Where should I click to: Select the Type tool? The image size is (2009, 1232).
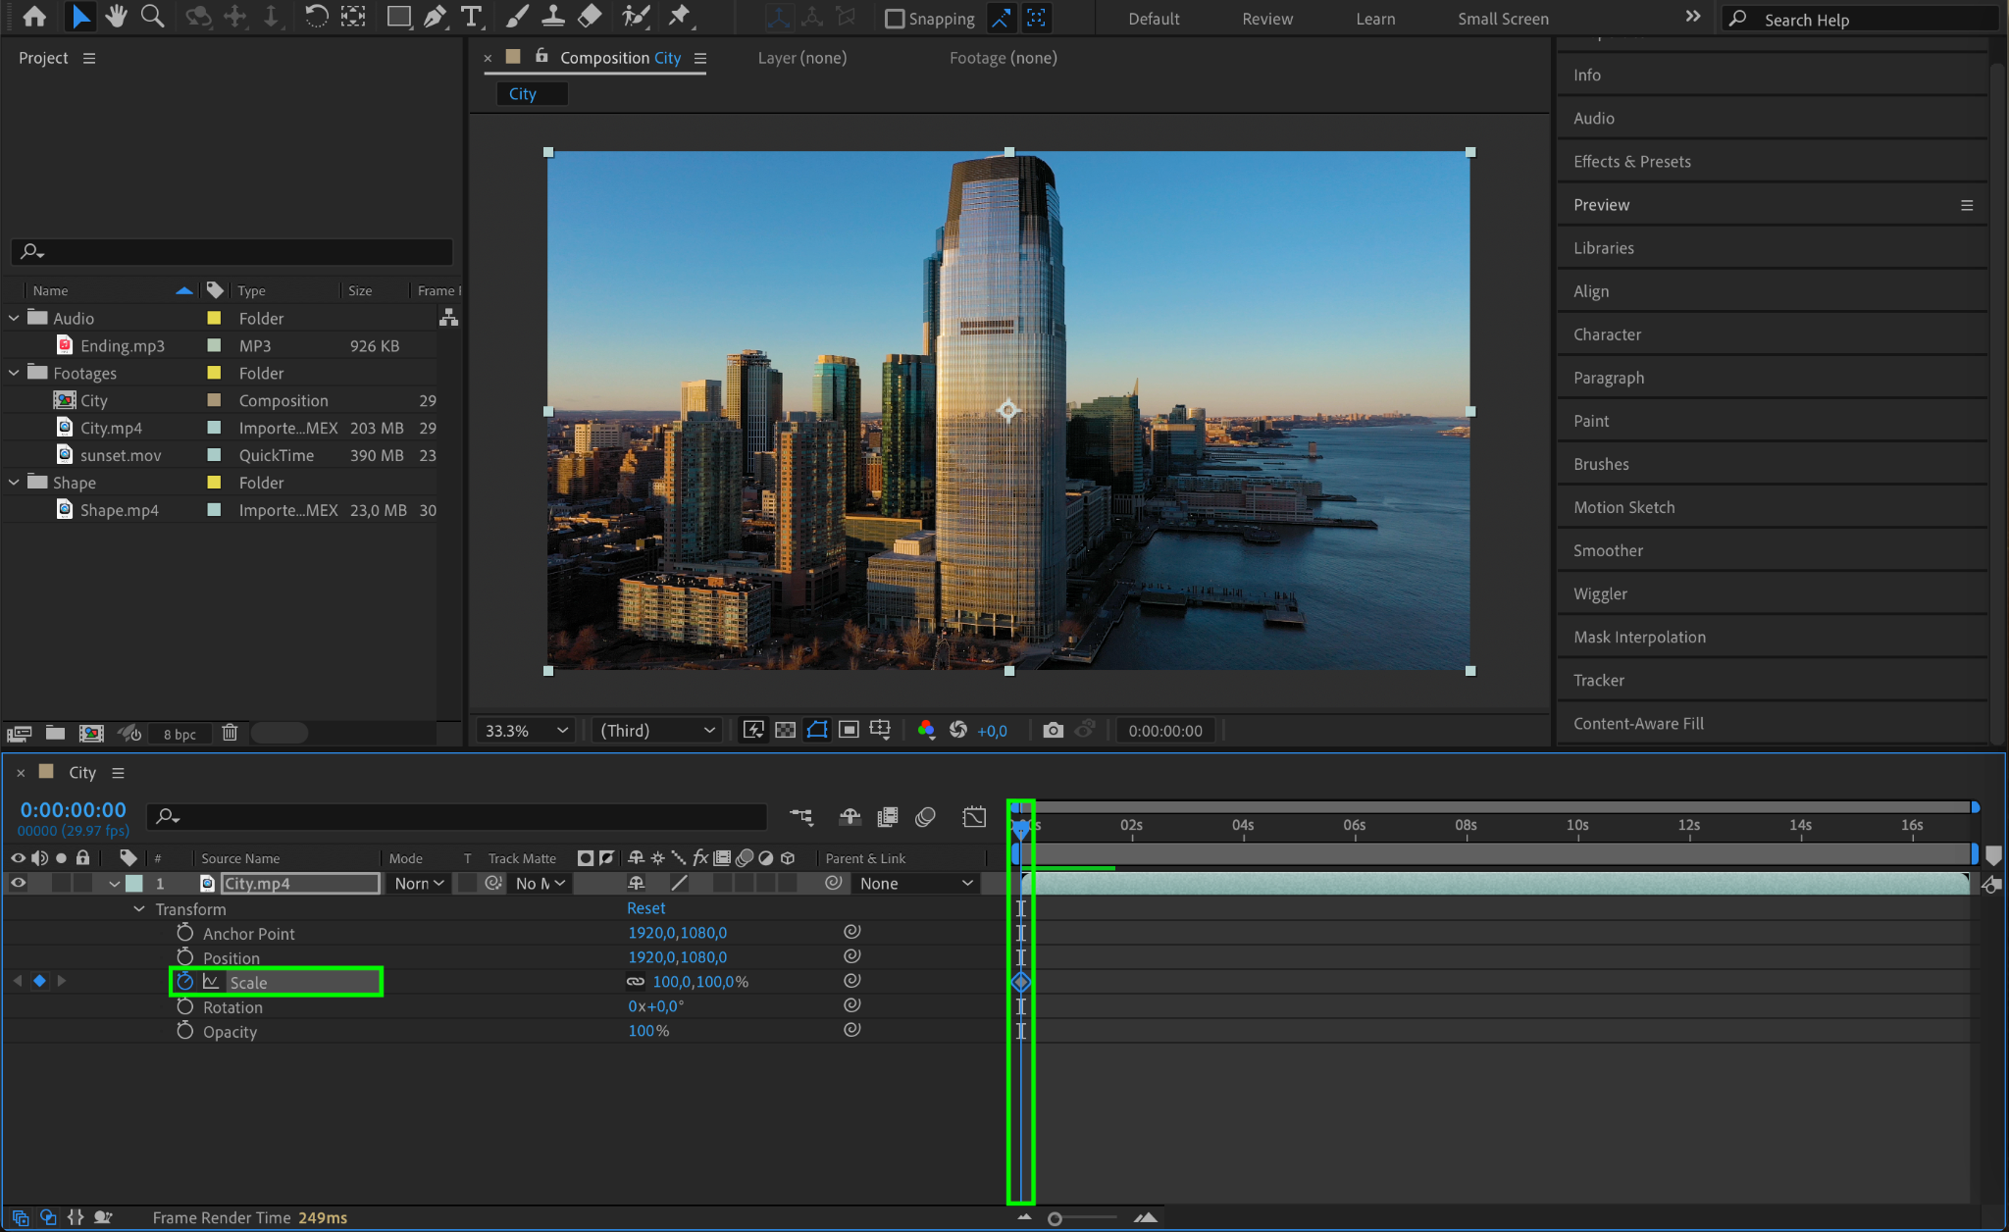point(471,17)
